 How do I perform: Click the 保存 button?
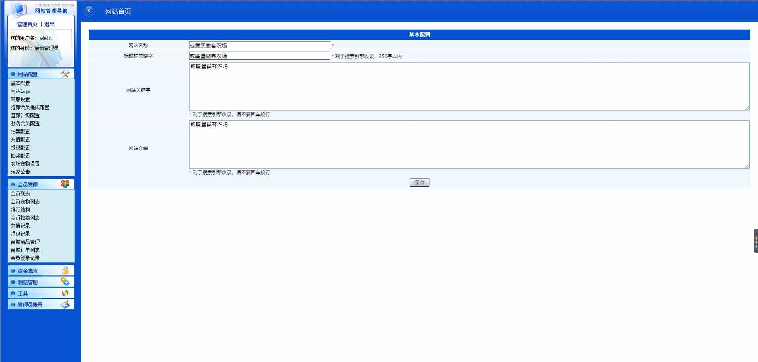point(419,183)
